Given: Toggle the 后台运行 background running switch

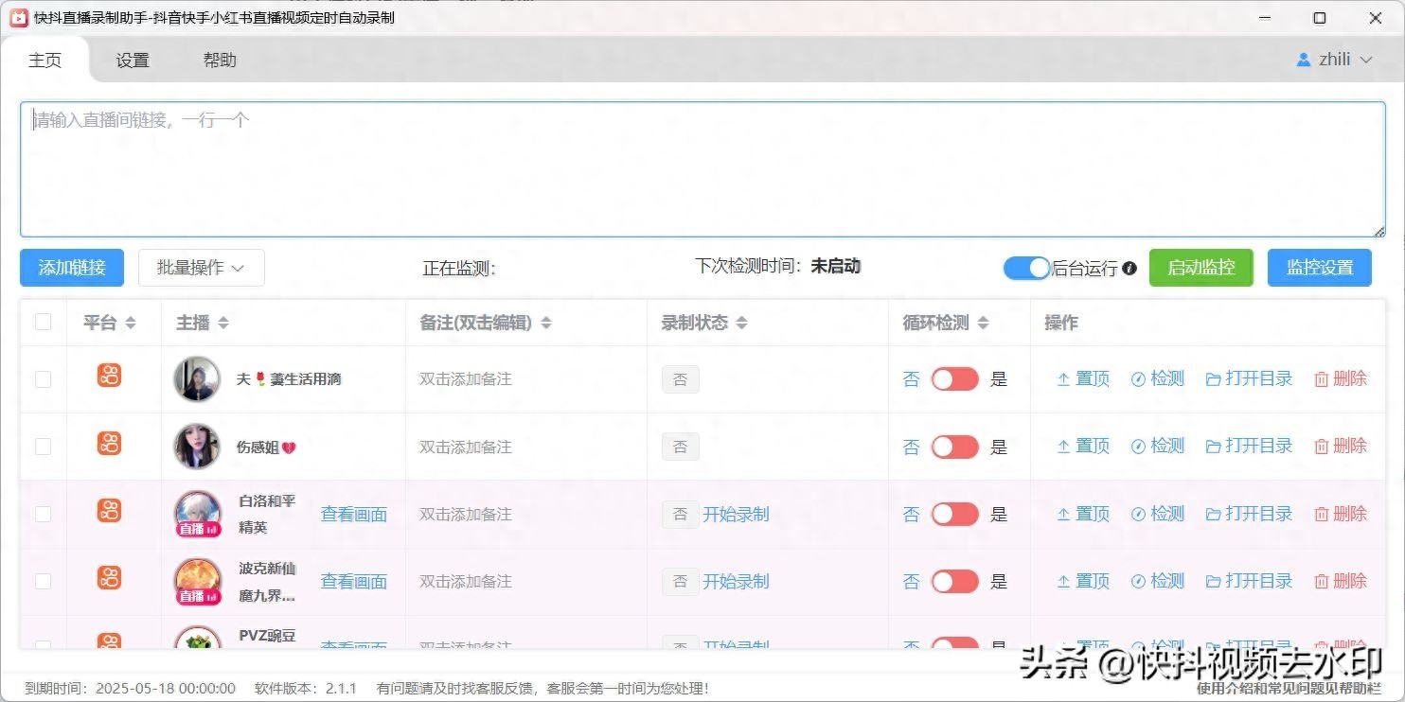Looking at the screenshot, I should click(x=1026, y=268).
